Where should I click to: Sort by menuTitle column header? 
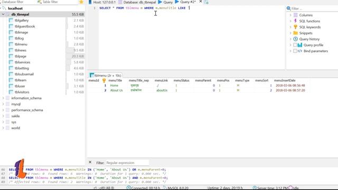(115, 81)
